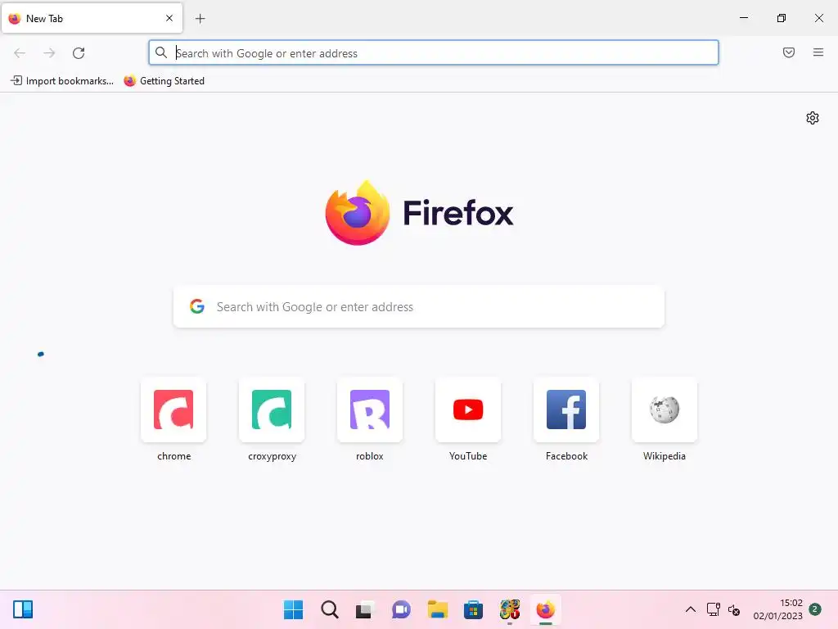Viewport: 838px width, 629px height.
Task: Open File Explorer from taskbar
Action: [437, 609]
